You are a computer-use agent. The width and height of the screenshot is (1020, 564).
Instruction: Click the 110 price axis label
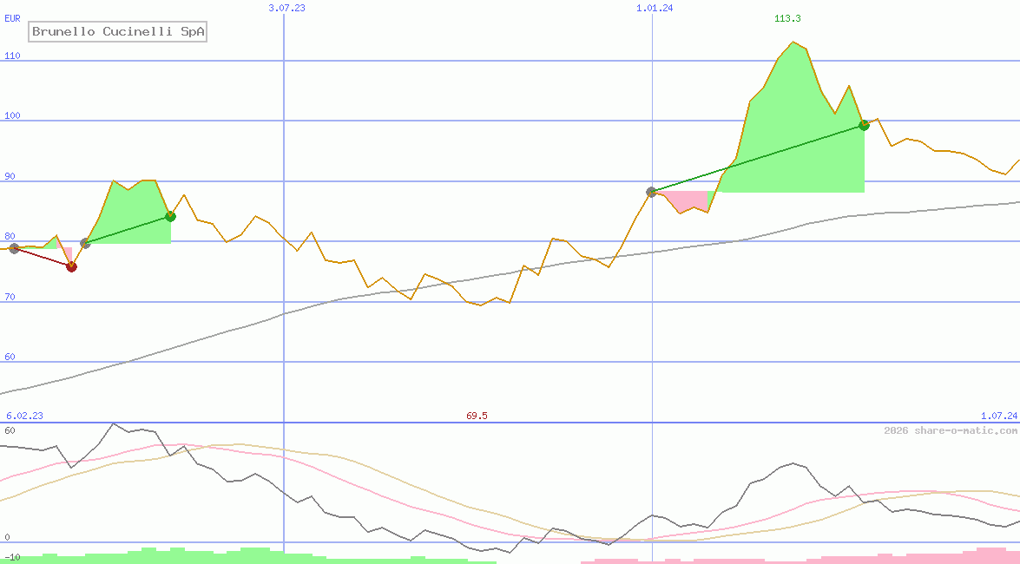tap(12, 56)
